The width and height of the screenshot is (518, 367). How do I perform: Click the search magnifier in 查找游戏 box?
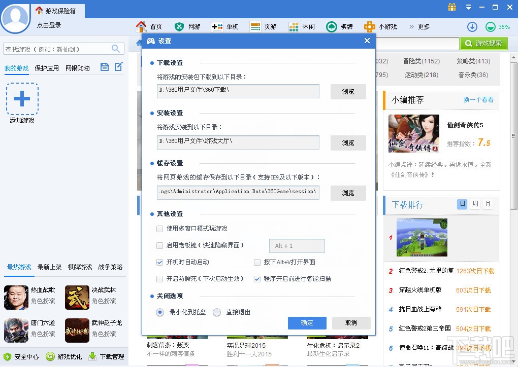click(116, 49)
